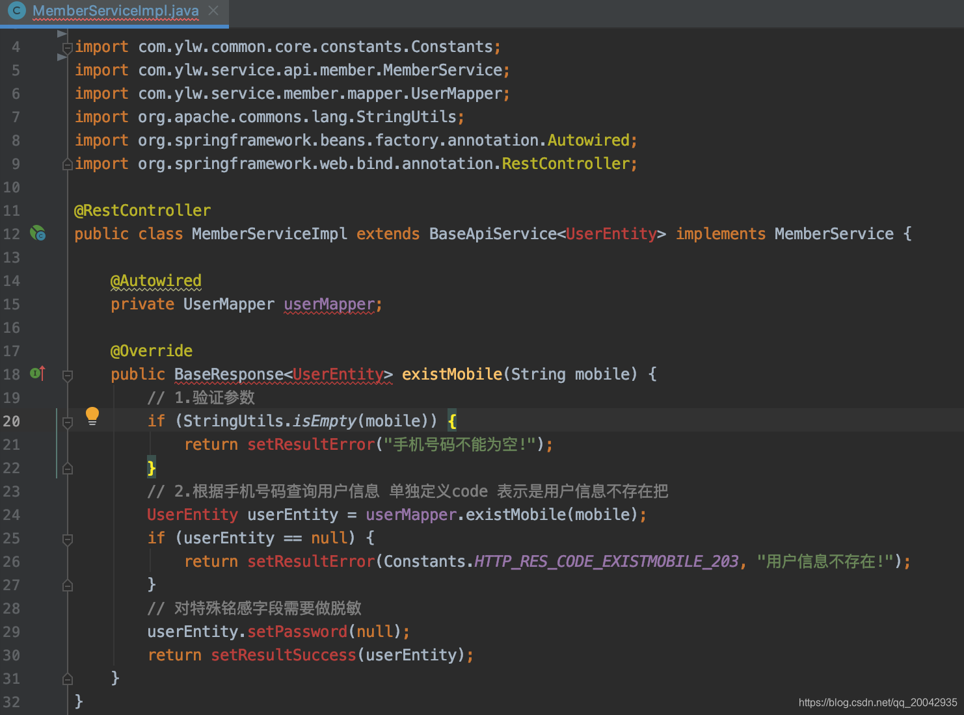Click the method fold end marker on line 31
The height and width of the screenshot is (715, 964).
(67, 679)
